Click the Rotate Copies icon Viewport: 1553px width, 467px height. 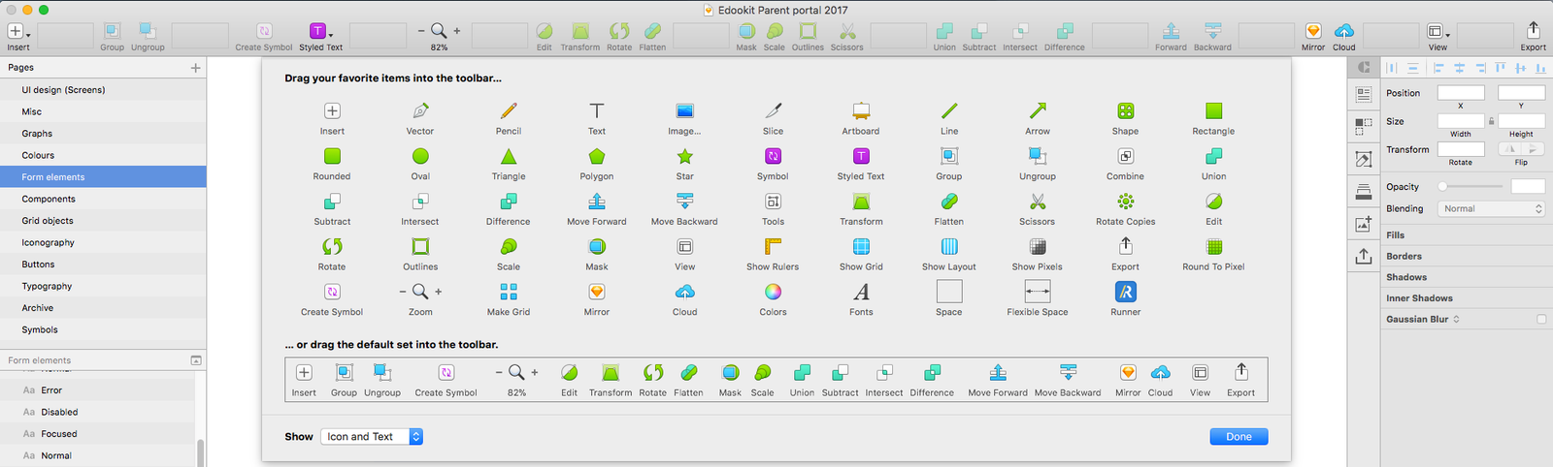pyautogui.click(x=1125, y=202)
